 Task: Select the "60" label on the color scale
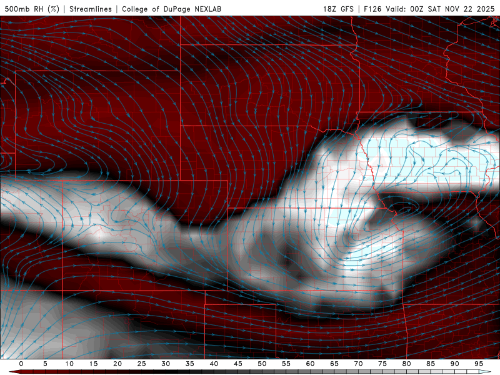[x=310, y=364]
